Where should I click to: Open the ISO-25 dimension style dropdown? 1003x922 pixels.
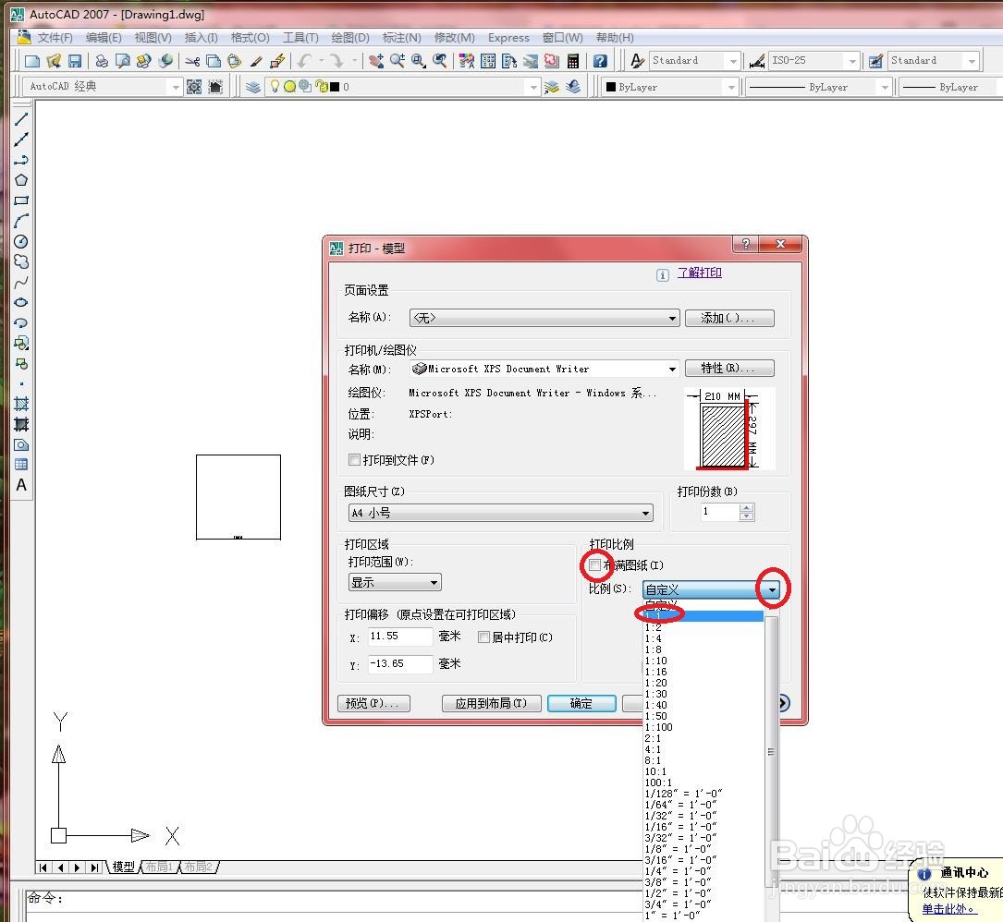(813, 61)
